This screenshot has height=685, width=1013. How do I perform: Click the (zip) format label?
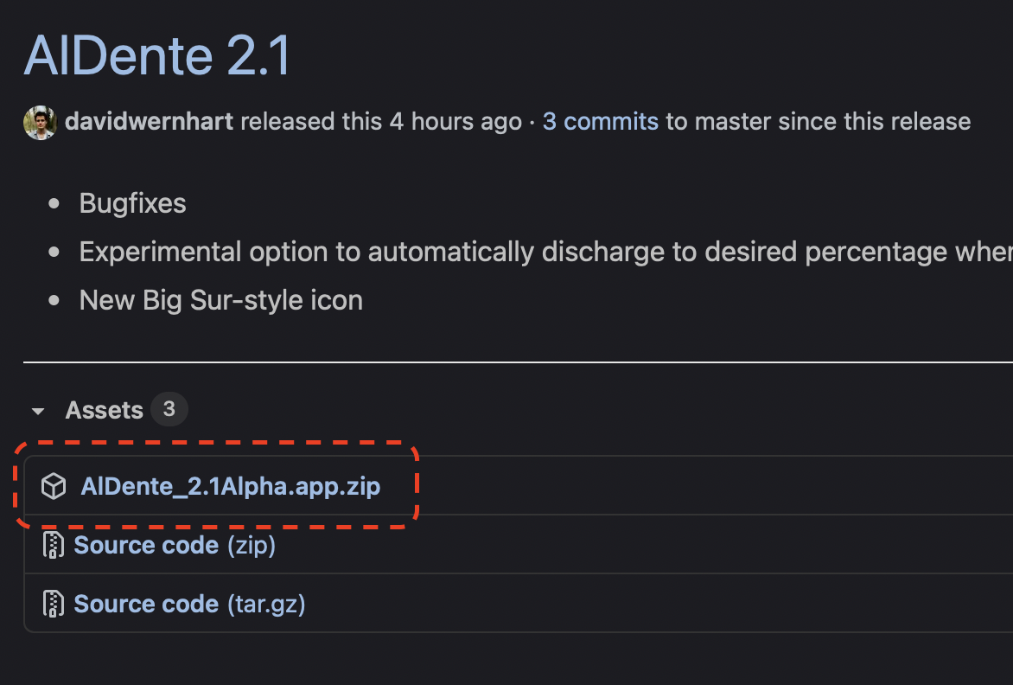(x=252, y=546)
